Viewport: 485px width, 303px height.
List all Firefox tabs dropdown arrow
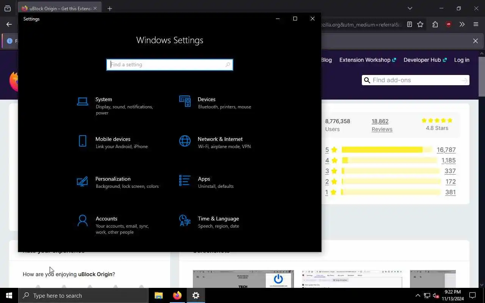pos(410,8)
